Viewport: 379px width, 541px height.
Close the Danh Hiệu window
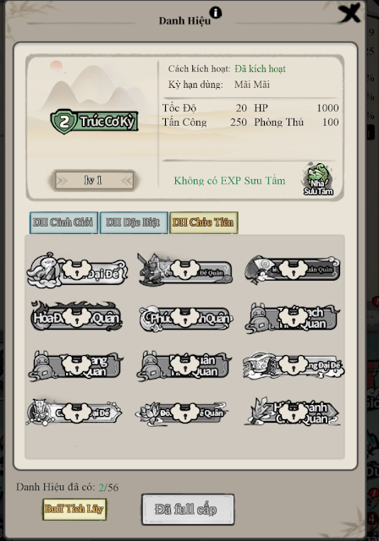(x=349, y=14)
